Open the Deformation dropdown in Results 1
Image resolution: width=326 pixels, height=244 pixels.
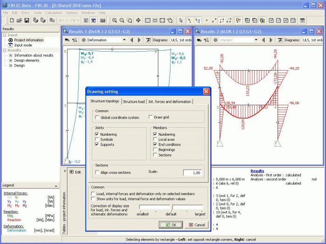[x=124, y=40]
